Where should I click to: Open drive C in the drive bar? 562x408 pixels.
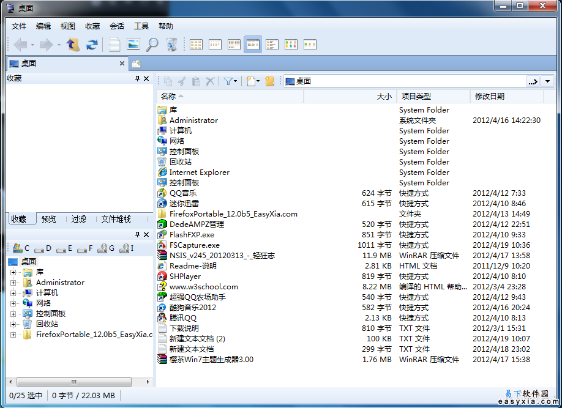(21, 248)
